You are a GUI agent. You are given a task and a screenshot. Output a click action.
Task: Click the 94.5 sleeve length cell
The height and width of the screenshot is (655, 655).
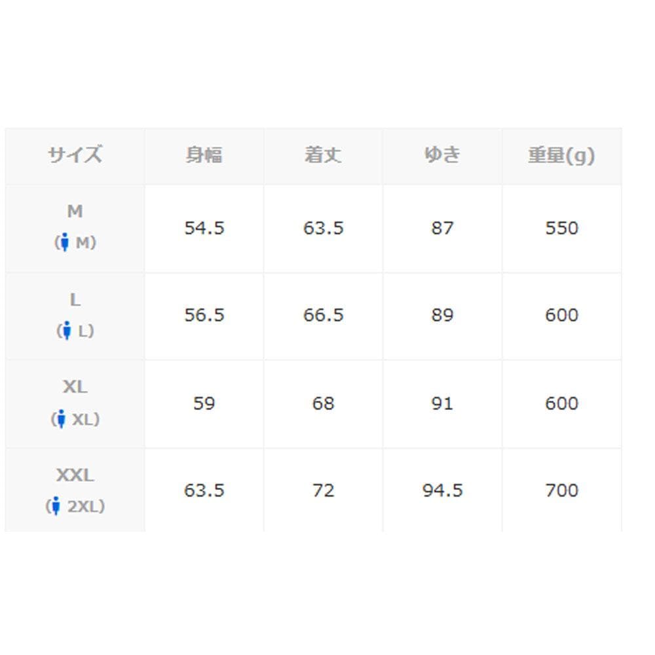(x=442, y=490)
